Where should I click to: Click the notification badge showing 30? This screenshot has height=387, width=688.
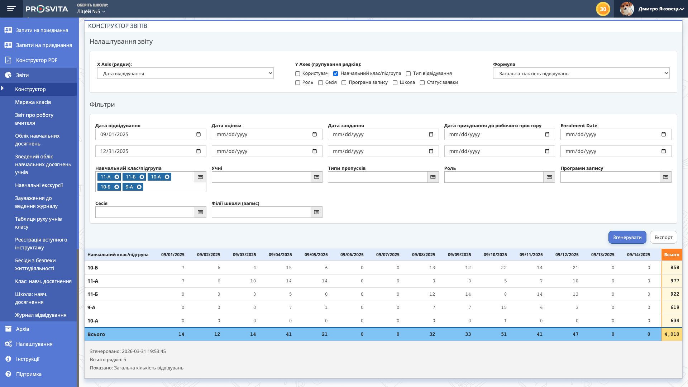[603, 9]
